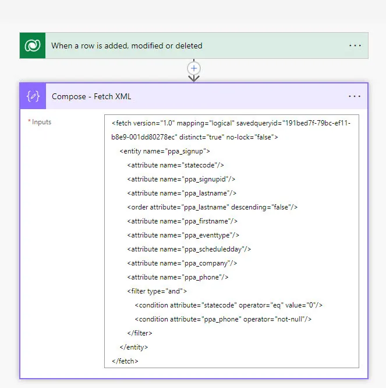This screenshot has width=386, height=388.
Task: Click the attribute name="statecode" line
Action: tap(176, 165)
